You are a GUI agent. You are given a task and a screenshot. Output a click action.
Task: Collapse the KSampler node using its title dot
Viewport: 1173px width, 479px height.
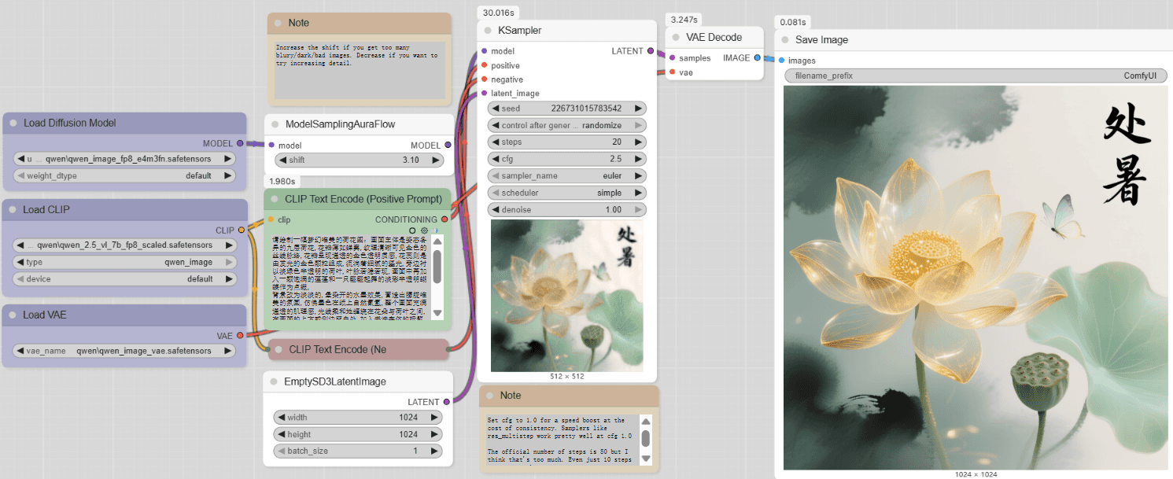pyautogui.click(x=488, y=31)
